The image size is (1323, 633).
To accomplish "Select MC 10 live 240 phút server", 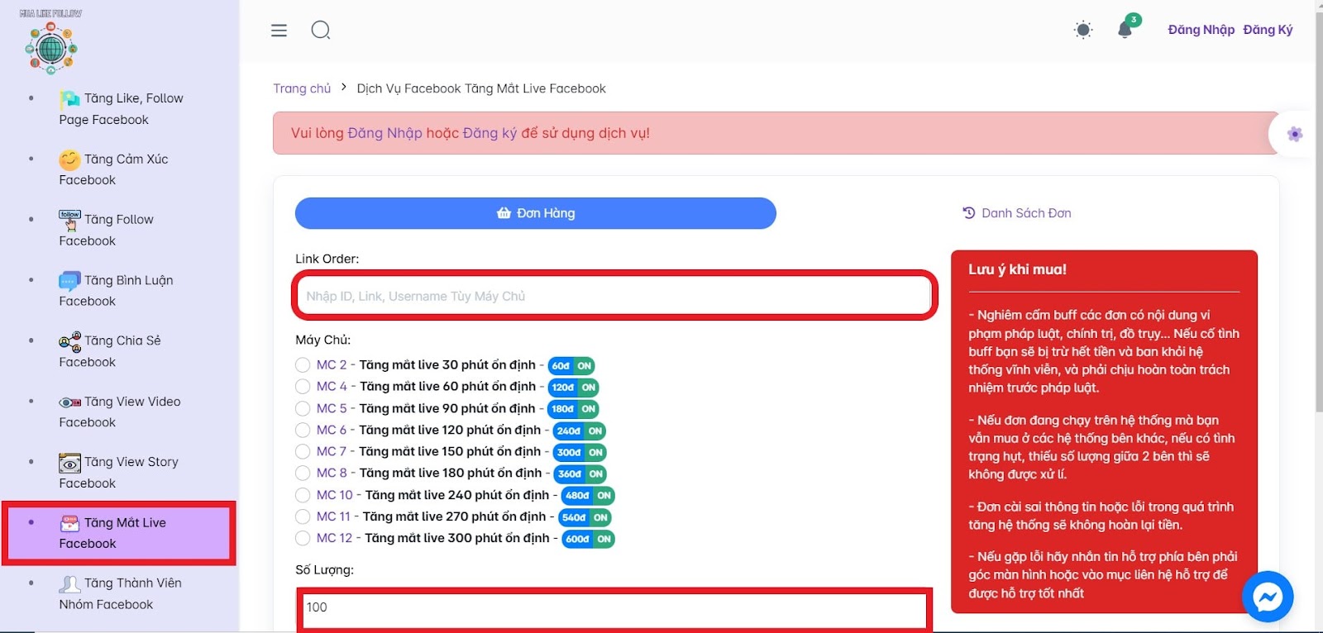I will tap(303, 495).
